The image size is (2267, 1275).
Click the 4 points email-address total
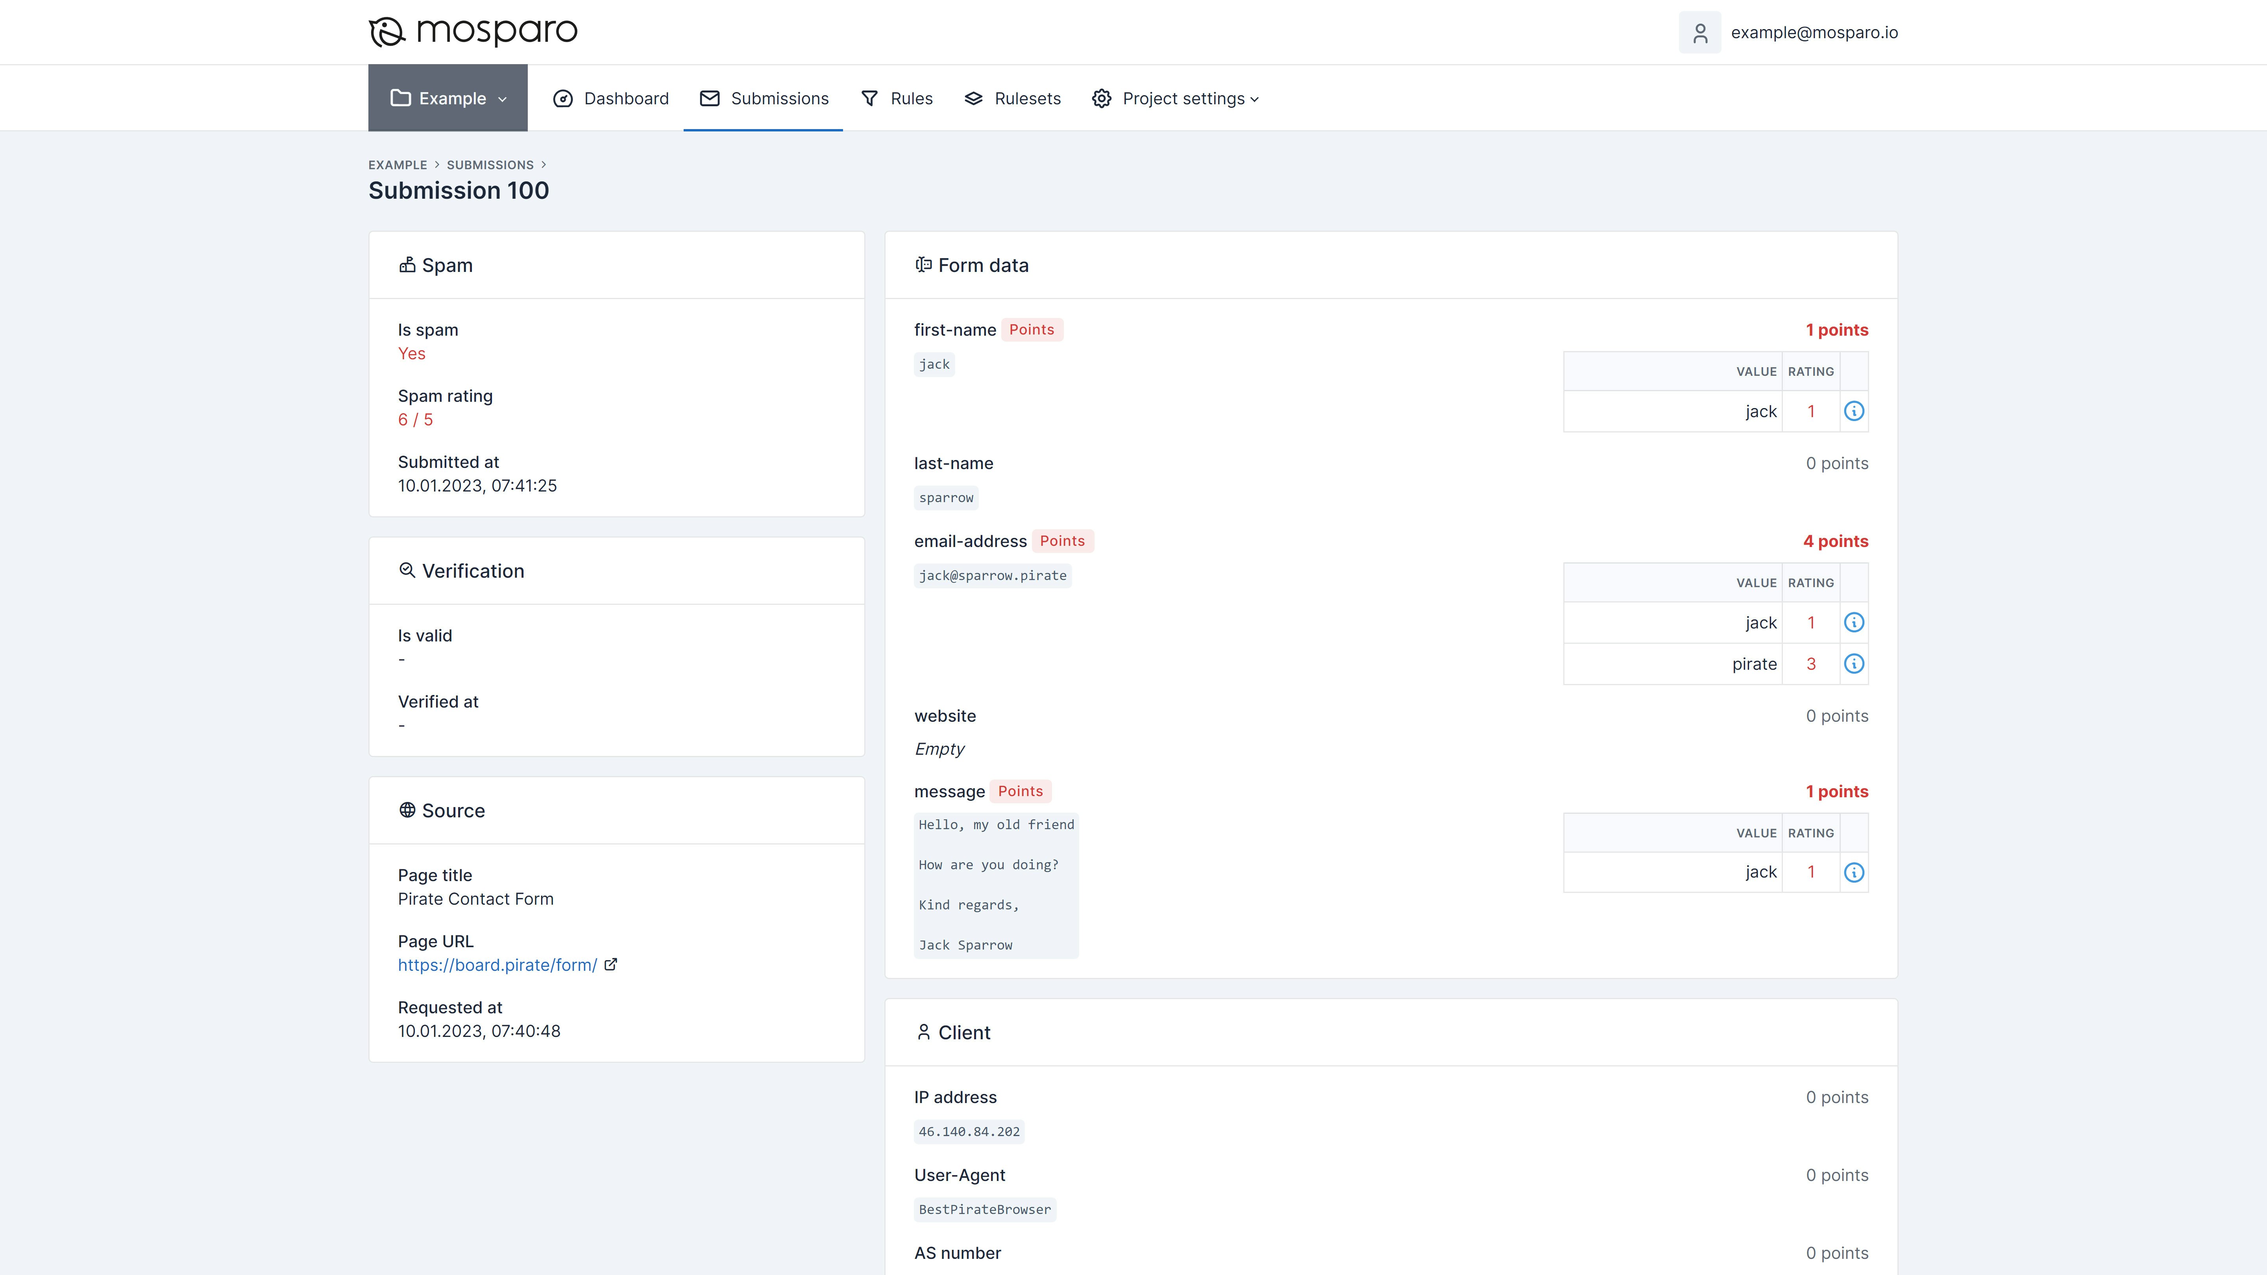pos(1836,541)
